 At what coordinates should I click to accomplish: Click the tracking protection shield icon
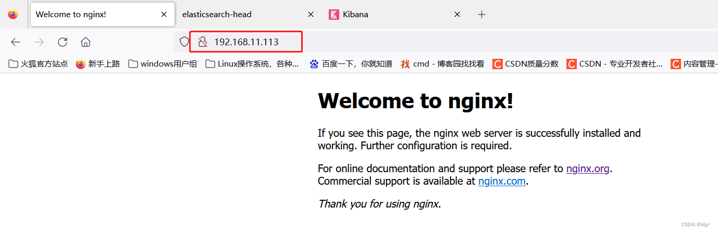pos(184,42)
